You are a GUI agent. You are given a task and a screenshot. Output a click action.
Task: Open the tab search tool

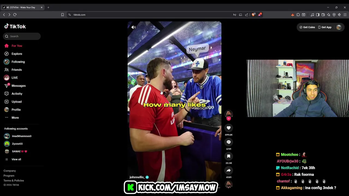click(303, 15)
